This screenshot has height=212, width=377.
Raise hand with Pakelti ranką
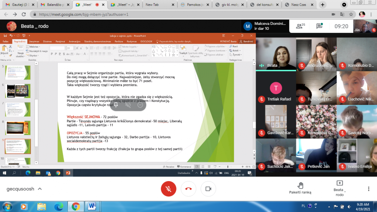point(300,188)
